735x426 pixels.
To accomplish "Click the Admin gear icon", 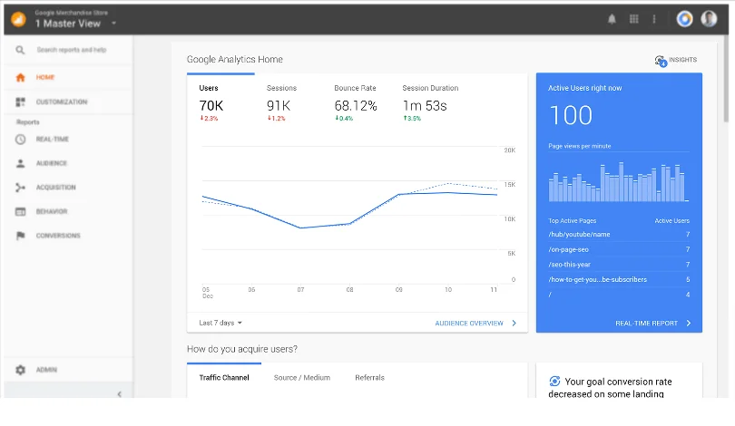I will point(20,370).
